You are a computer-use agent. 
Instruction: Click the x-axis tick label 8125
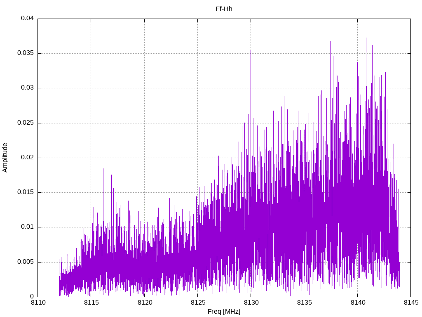[198, 303]
